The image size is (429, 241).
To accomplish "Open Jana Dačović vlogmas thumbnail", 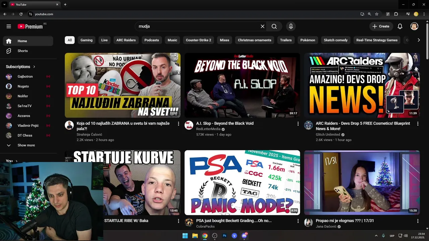I will coord(362,182).
